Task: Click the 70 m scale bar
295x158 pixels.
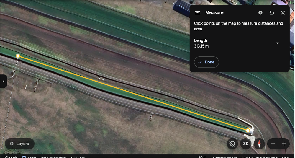Action: 202,157
